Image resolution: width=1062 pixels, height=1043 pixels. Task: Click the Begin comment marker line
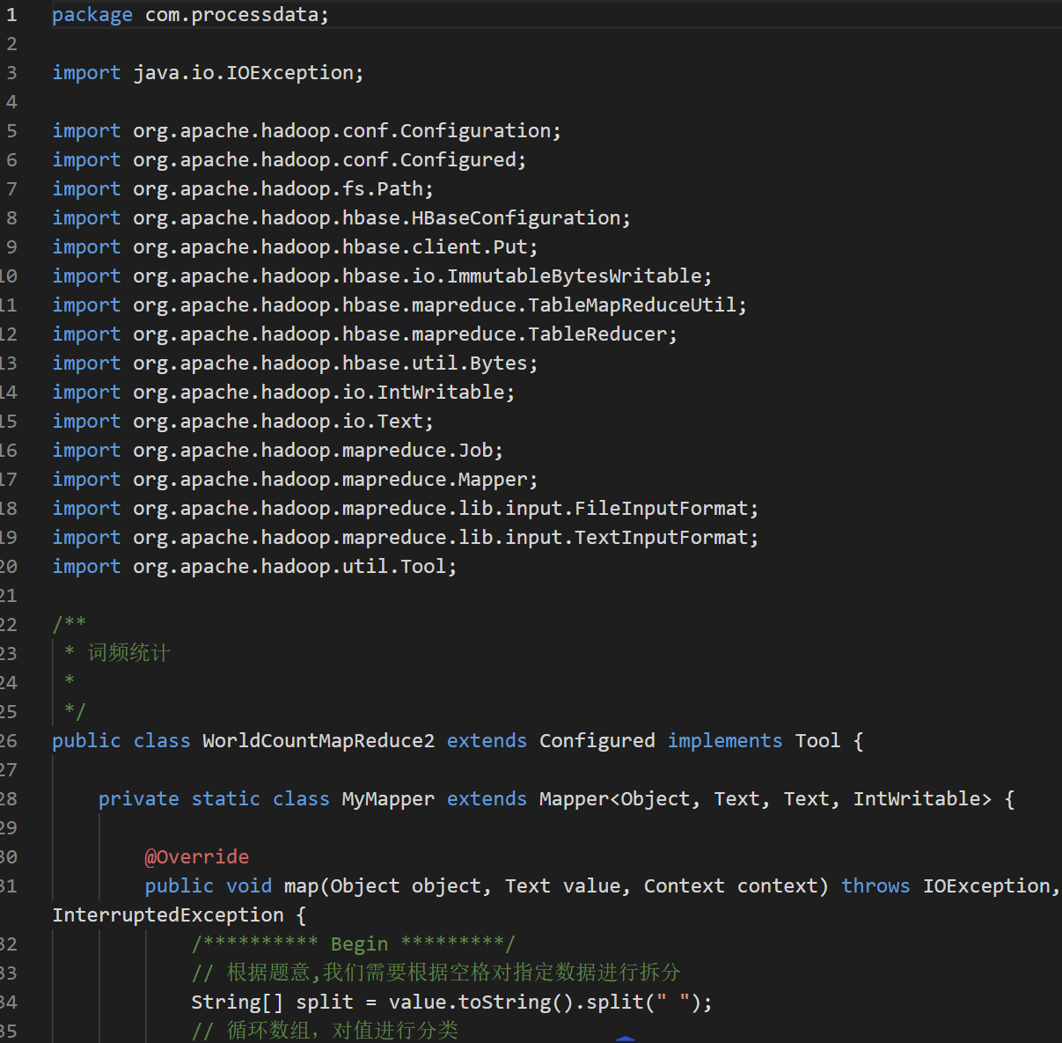click(353, 944)
